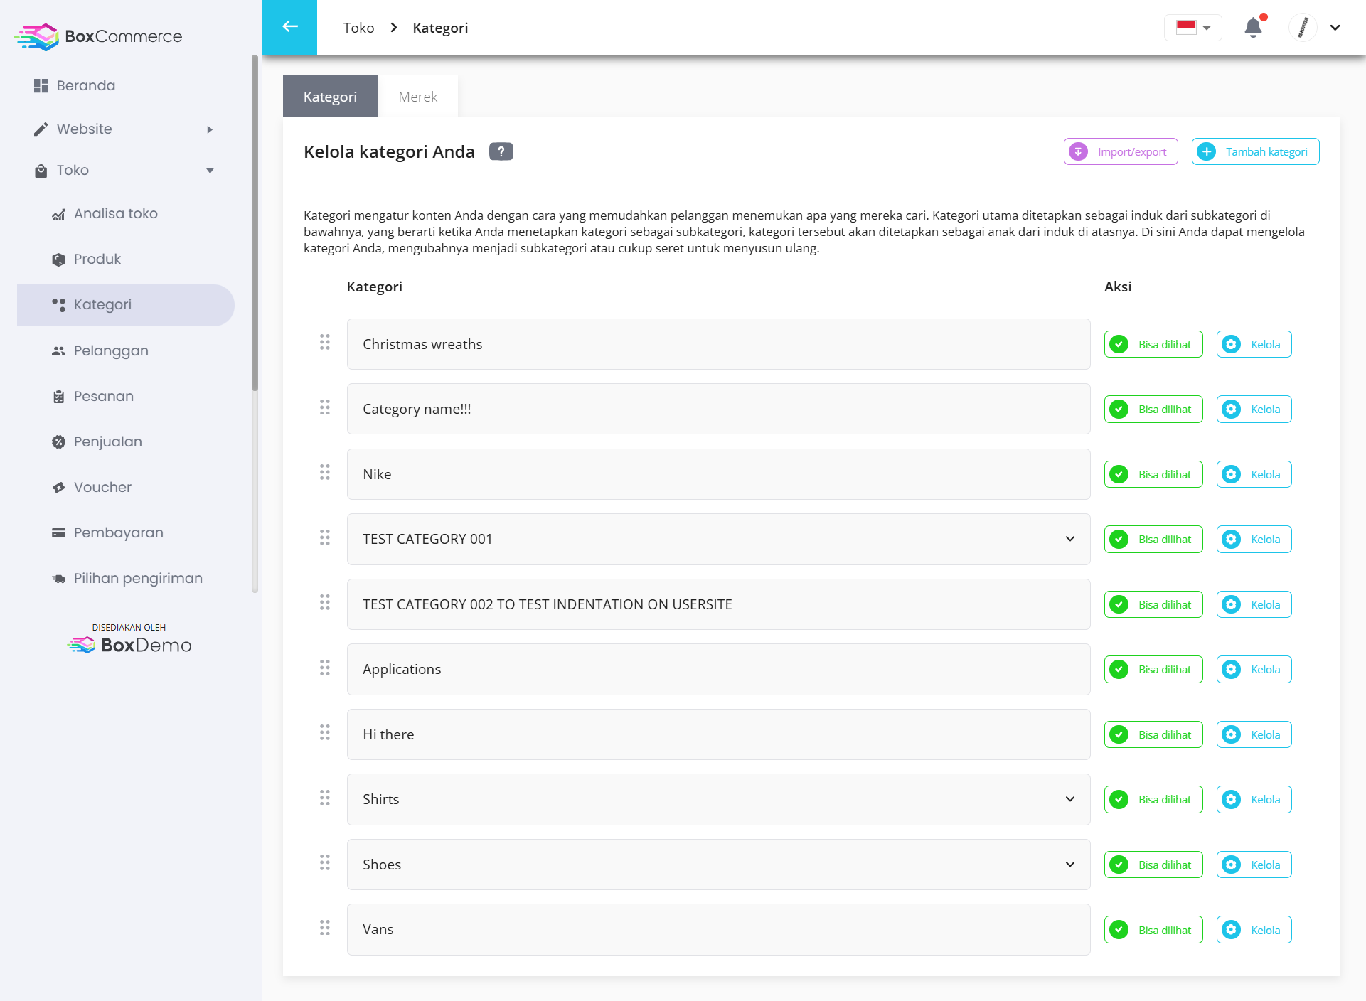Click Kelola for TEST CATEGORY 001

[1254, 539]
